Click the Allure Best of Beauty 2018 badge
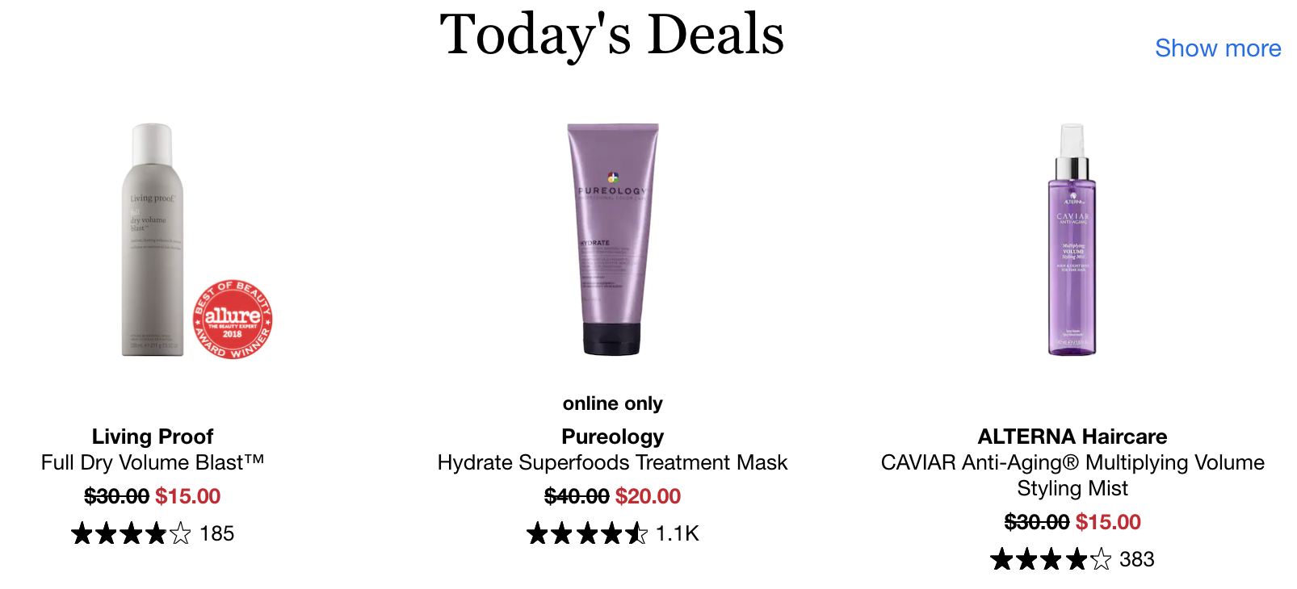Image resolution: width=1297 pixels, height=589 pixels. click(233, 320)
